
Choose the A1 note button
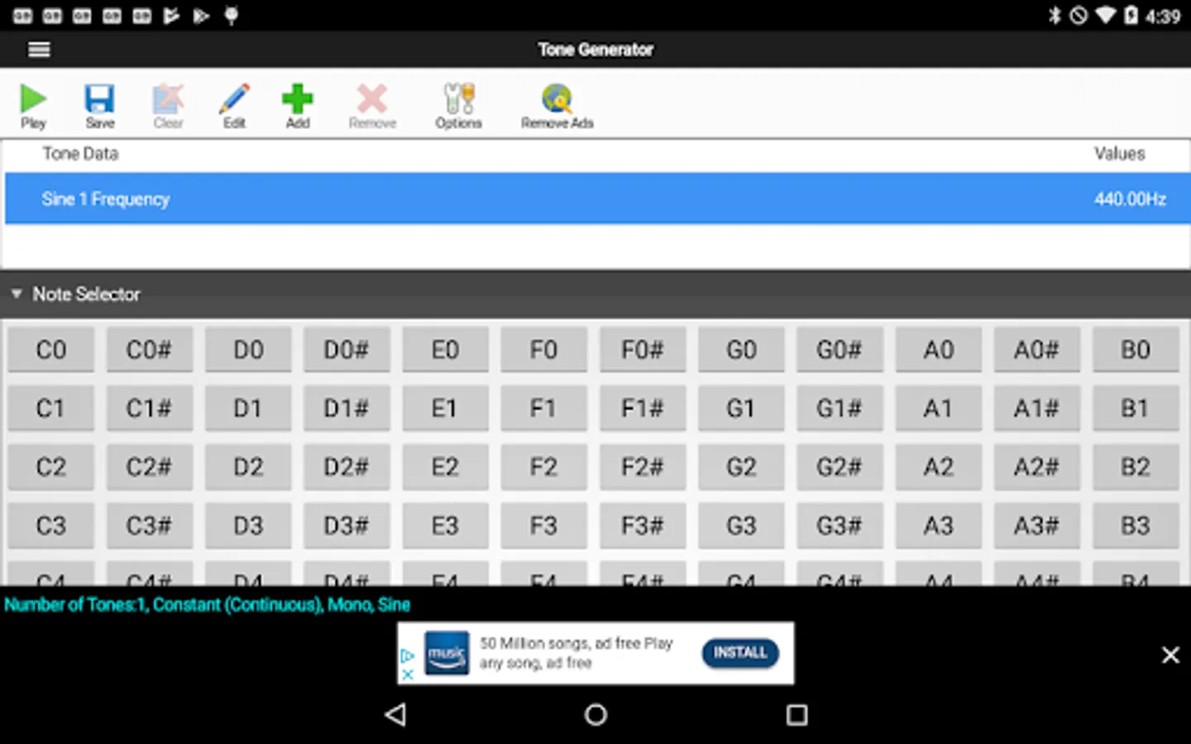pyautogui.click(x=939, y=408)
